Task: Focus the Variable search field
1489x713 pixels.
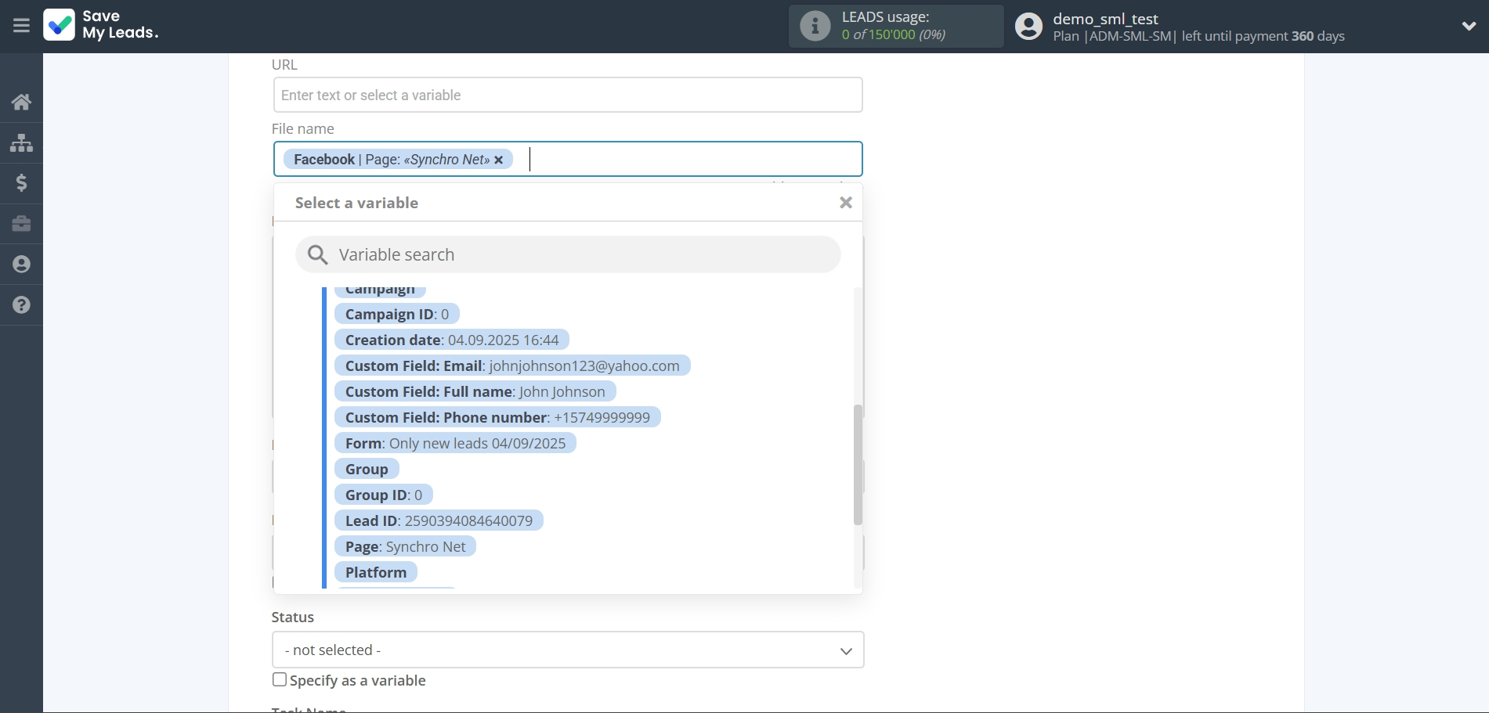Action: click(567, 254)
